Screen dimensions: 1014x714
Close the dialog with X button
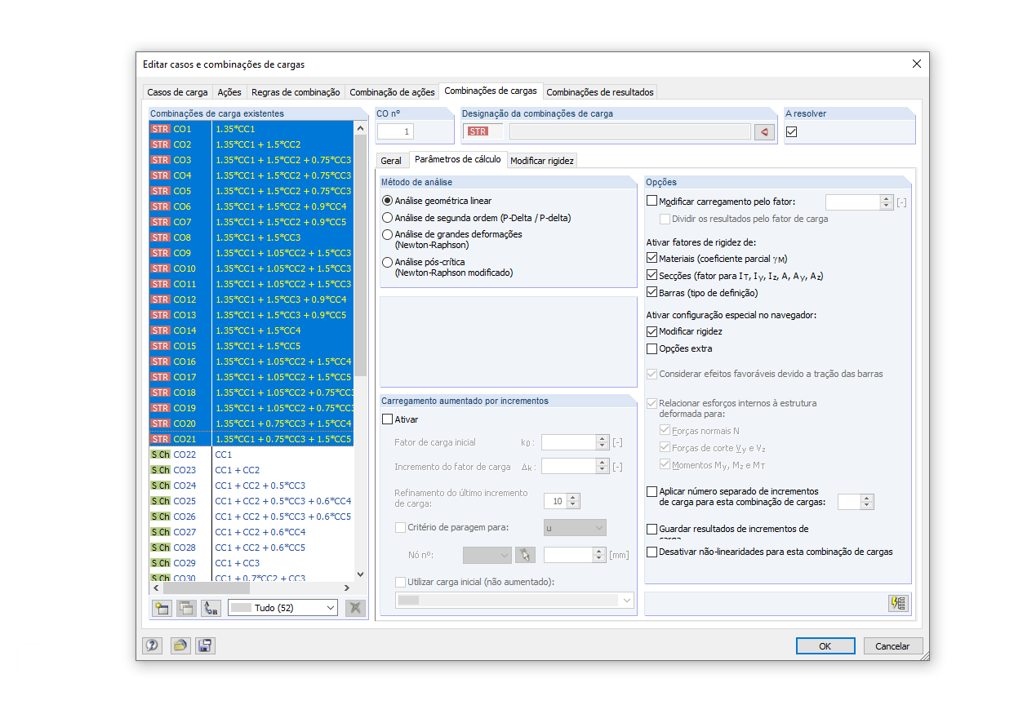click(916, 64)
